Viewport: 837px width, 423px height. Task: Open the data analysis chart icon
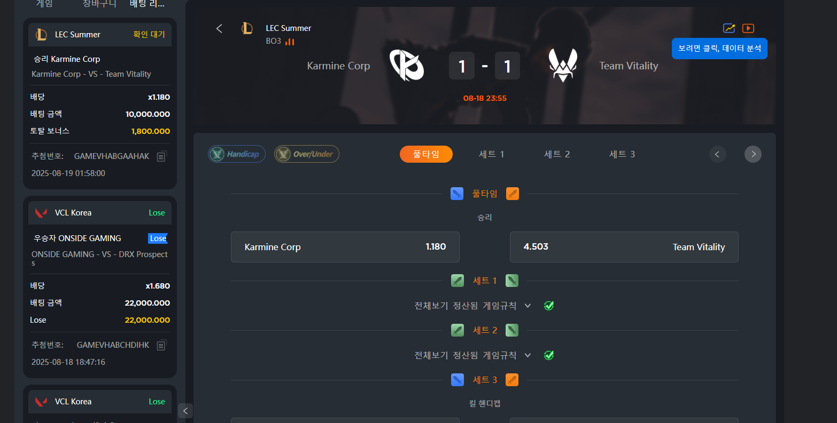click(729, 28)
